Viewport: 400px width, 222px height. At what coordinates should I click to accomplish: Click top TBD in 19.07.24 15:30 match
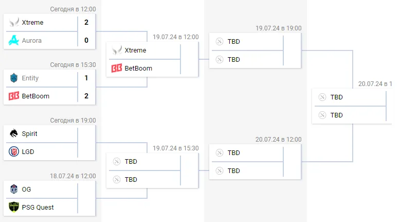143,161
